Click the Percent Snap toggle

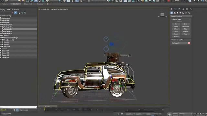[81, 1]
